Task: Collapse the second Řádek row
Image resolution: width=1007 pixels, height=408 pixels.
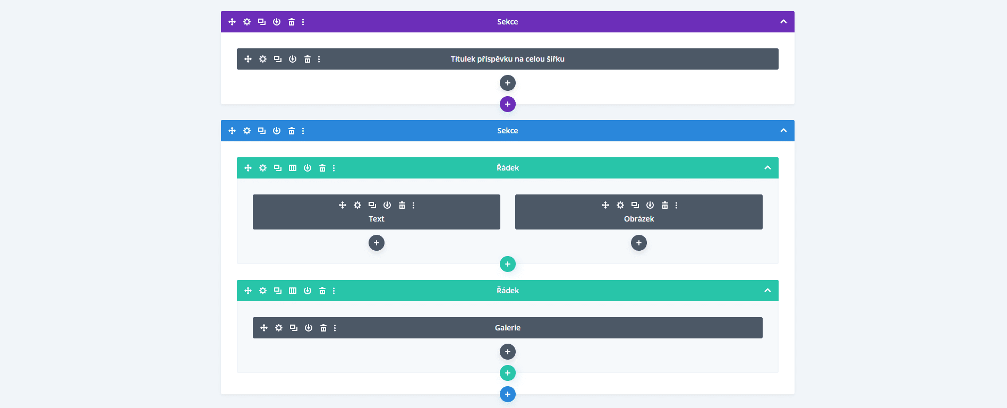Action: coord(767,291)
